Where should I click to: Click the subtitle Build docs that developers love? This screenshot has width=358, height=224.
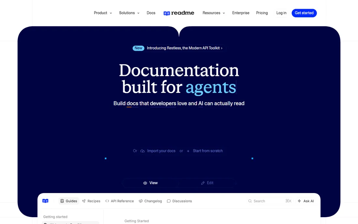(x=179, y=104)
